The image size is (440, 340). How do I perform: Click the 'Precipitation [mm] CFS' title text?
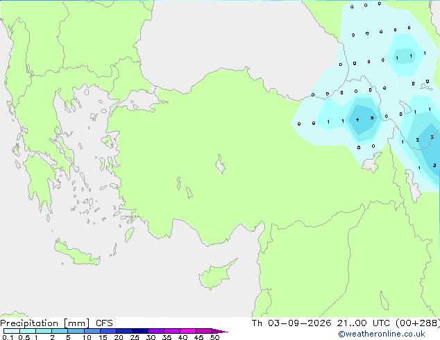(56, 323)
